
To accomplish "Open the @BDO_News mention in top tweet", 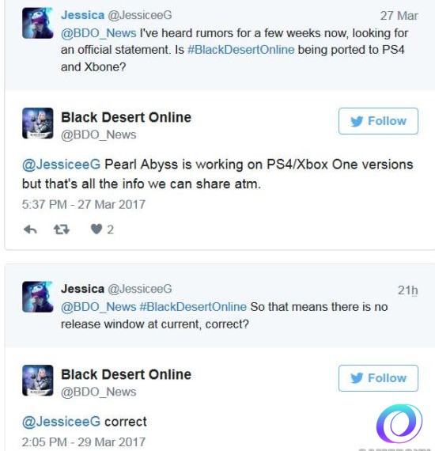I will [x=99, y=33].
